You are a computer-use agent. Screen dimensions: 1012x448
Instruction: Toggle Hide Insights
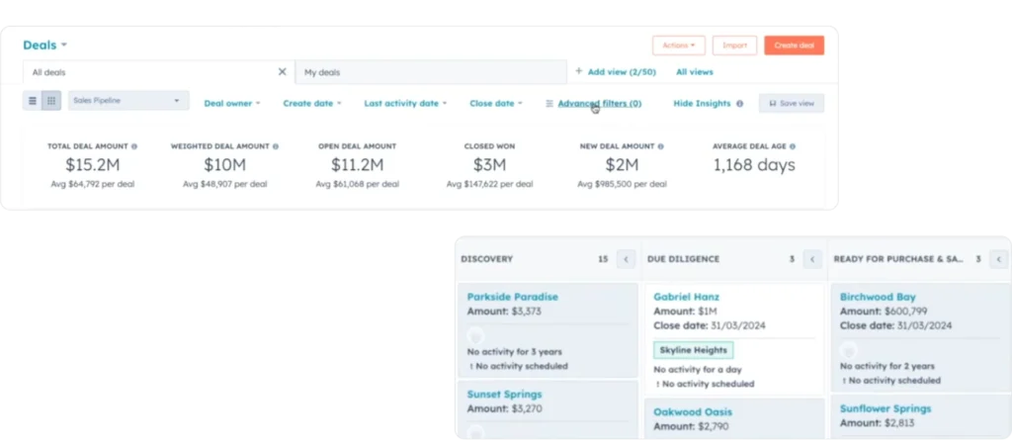click(x=702, y=103)
